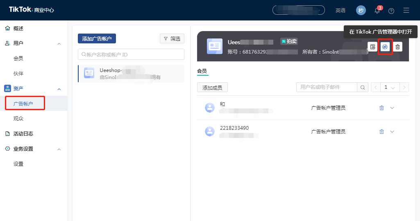The image size is (420, 221).
Task: Click the 添加成员 button
Action: pyautogui.click(x=212, y=88)
